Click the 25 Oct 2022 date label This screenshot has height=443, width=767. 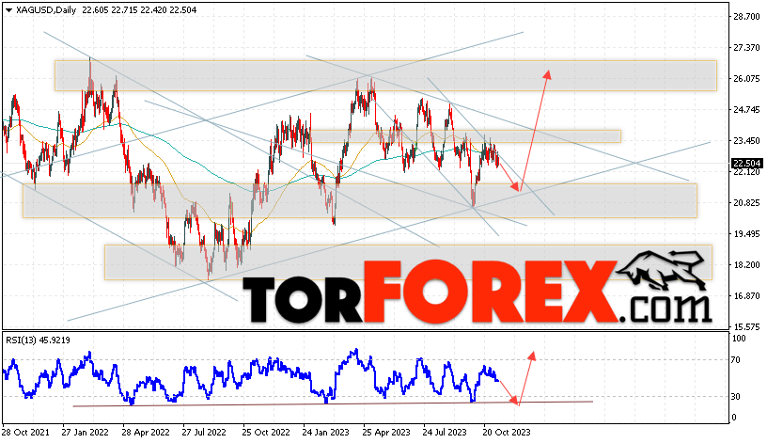(x=266, y=433)
